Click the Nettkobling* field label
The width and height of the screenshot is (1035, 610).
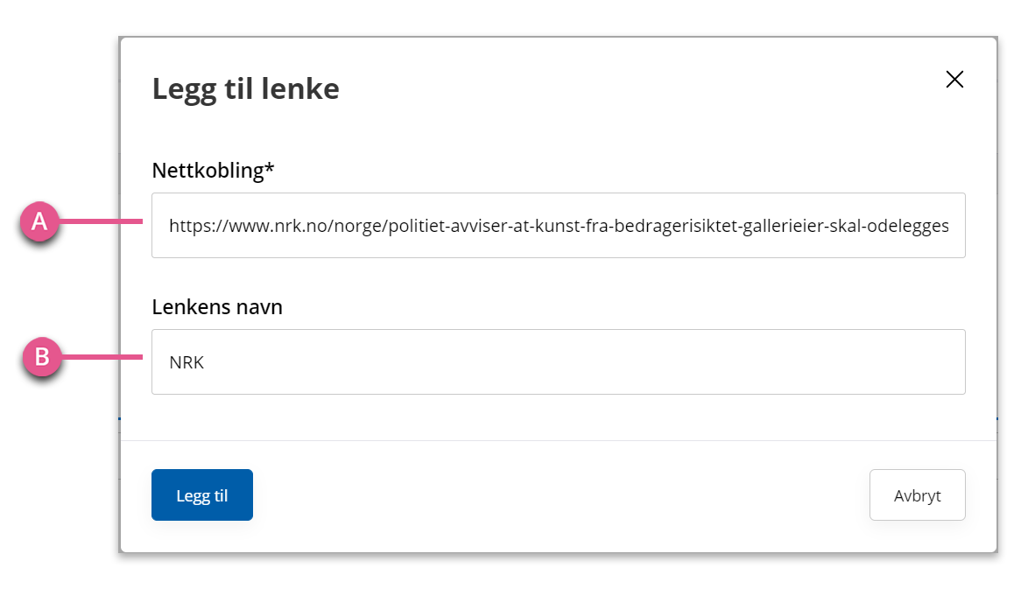pos(213,170)
